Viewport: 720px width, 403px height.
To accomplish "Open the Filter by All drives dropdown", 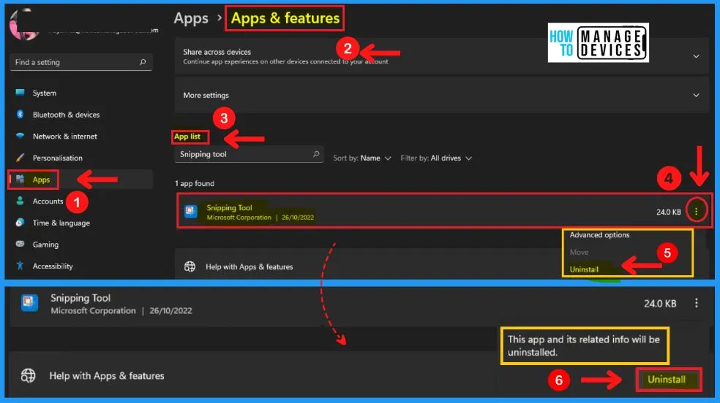I will [x=436, y=158].
